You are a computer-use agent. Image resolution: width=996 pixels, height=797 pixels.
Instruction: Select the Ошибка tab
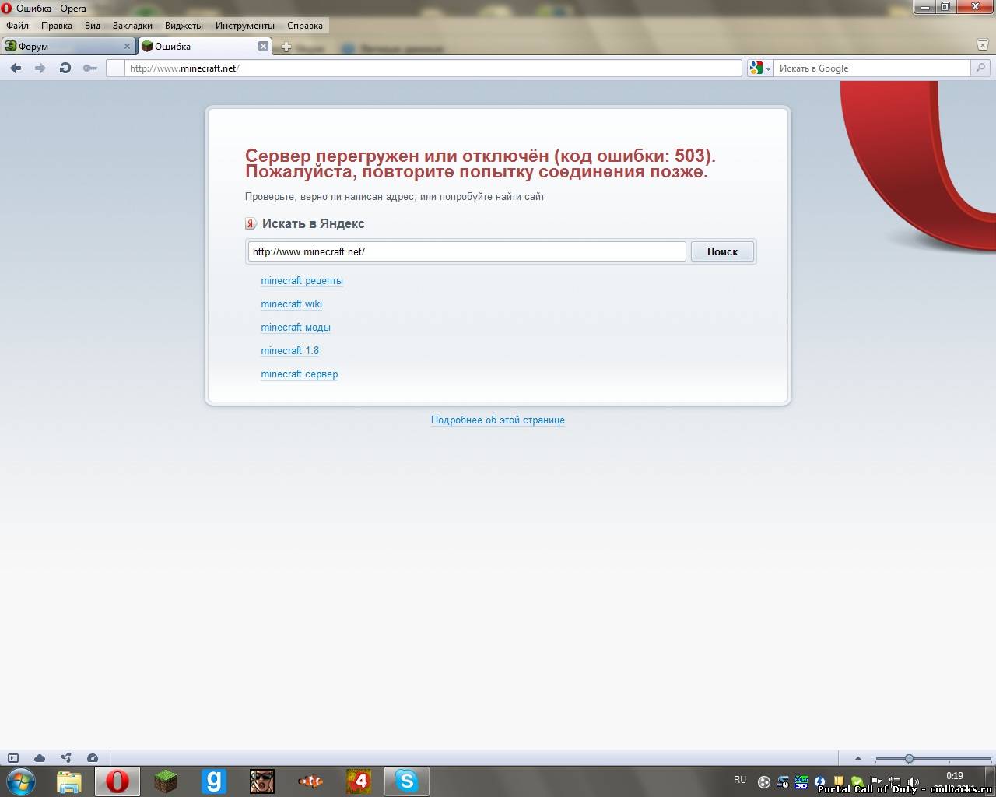coord(205,47)
